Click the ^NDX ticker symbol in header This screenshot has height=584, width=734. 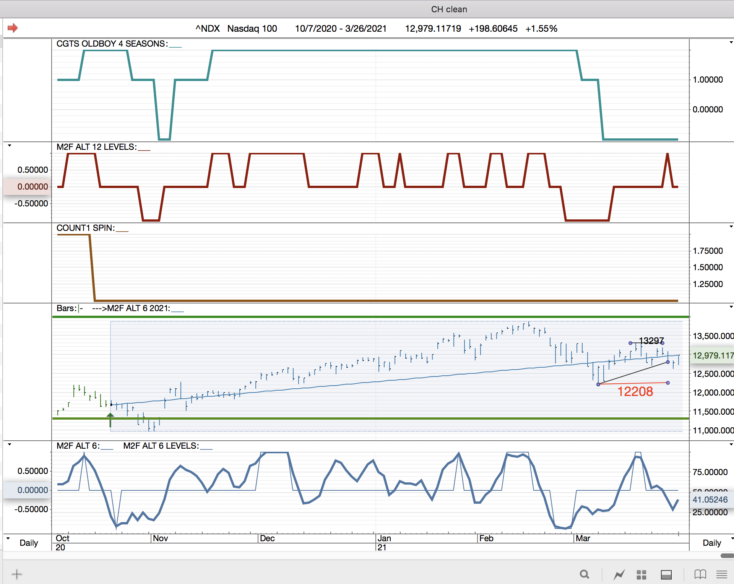[x=208, y=29]
